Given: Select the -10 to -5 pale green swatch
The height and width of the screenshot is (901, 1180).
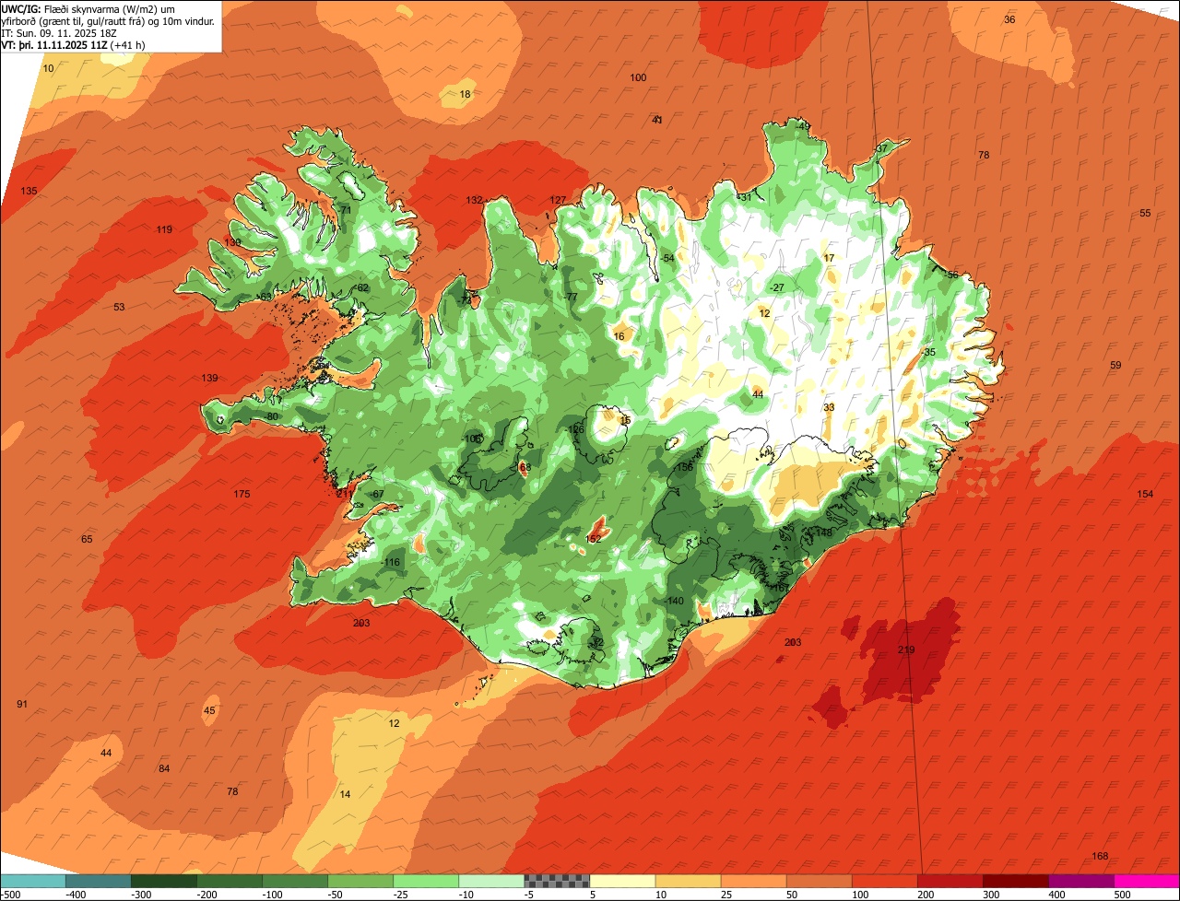Looking at the screenshot, I should [x=490, y=881].
